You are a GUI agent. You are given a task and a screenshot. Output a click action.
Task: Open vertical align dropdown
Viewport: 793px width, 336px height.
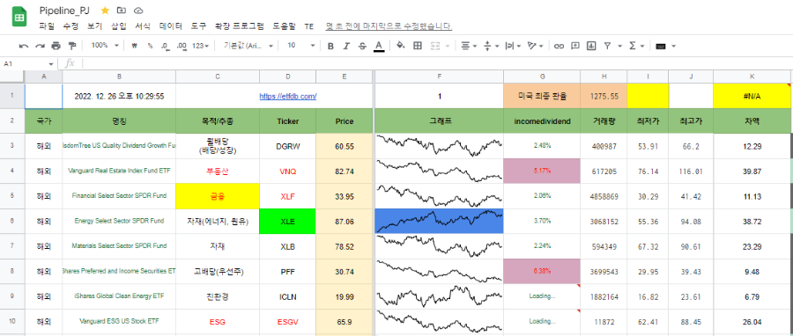(x=491, y=46)
